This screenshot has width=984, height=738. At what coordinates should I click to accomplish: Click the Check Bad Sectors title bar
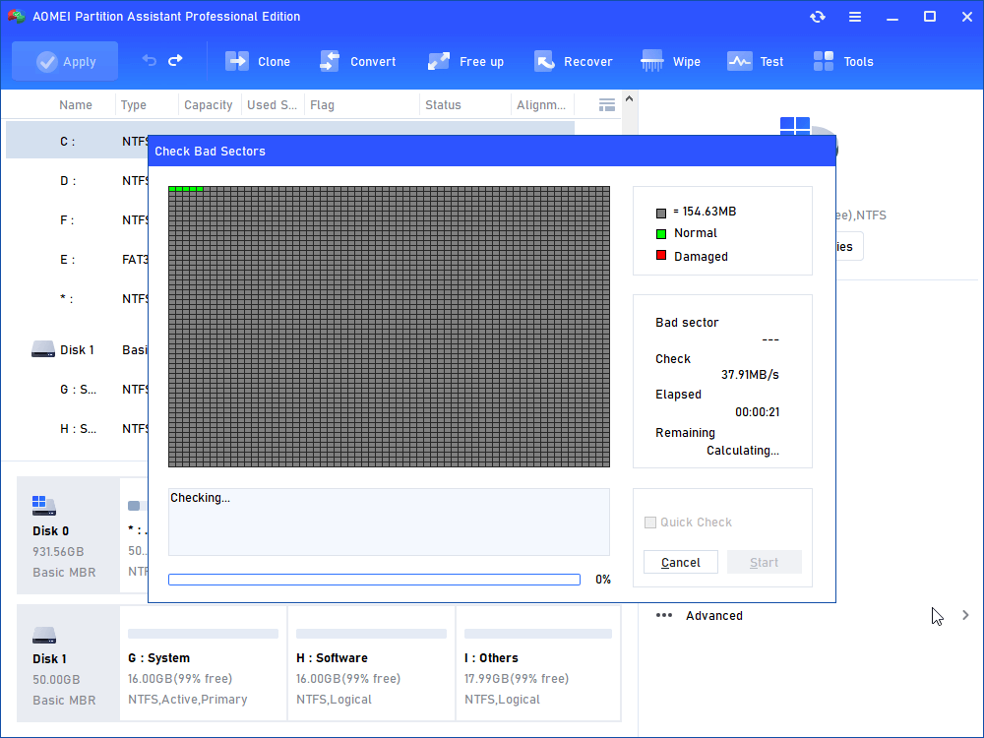pos(492,152)
